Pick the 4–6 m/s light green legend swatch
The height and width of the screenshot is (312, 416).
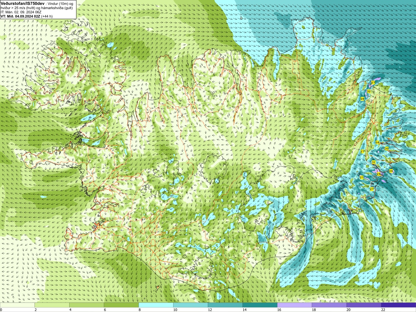[86, 305]
